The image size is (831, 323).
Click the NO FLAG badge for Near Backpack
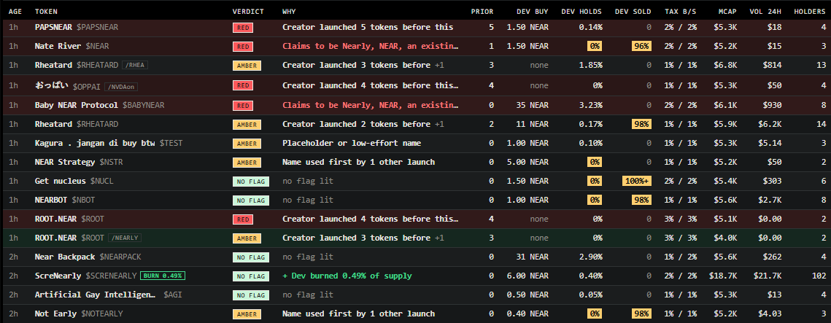(251, 257)
